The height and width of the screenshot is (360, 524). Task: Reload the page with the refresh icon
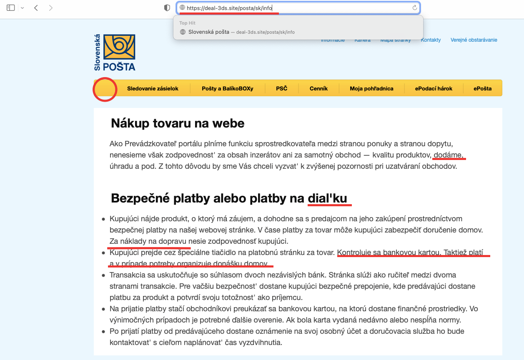(414, 7)
